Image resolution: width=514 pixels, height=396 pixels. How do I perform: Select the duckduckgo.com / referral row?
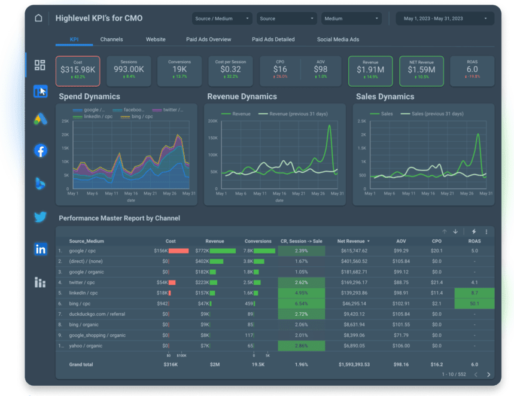click(x=275, y=314)
